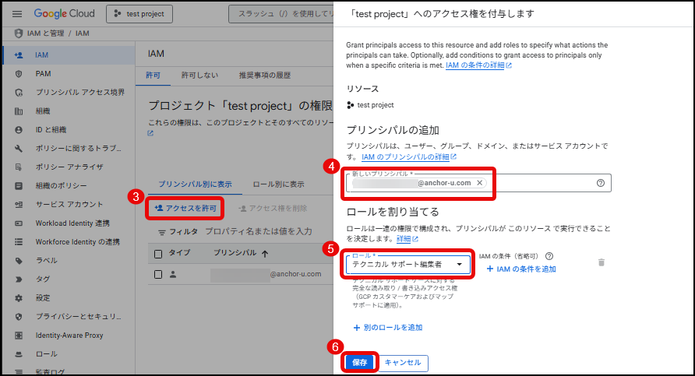Image resolution: width=695 pixels, height=376 pixels.
Task: Open the test project selector
Action: (x=140, y=14)
